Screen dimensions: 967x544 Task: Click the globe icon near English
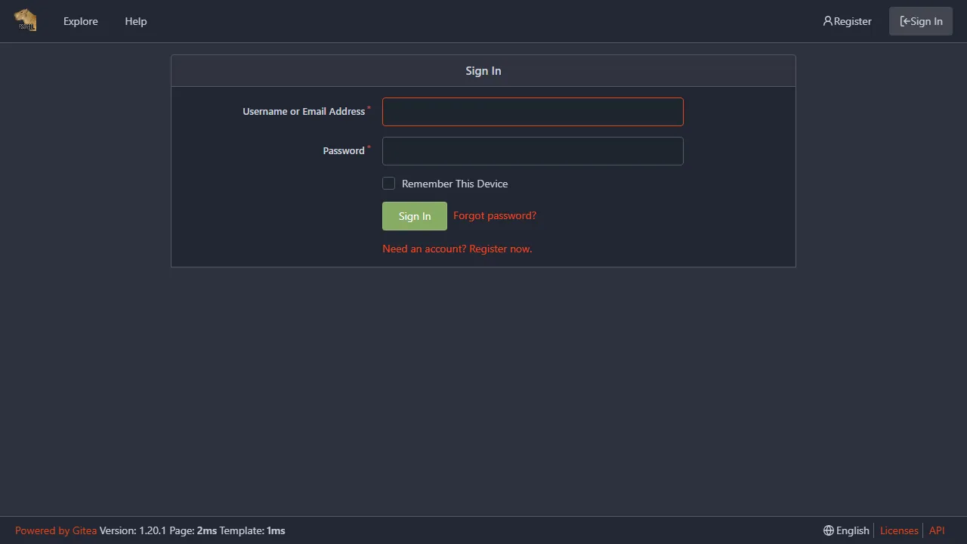tap(827, 530)
